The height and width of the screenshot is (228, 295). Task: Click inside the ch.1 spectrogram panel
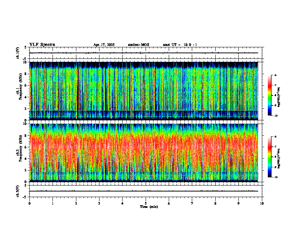(x=144, y=91)
